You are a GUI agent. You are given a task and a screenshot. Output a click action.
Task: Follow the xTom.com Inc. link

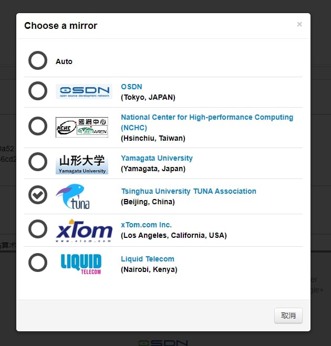tap(146, 225)
